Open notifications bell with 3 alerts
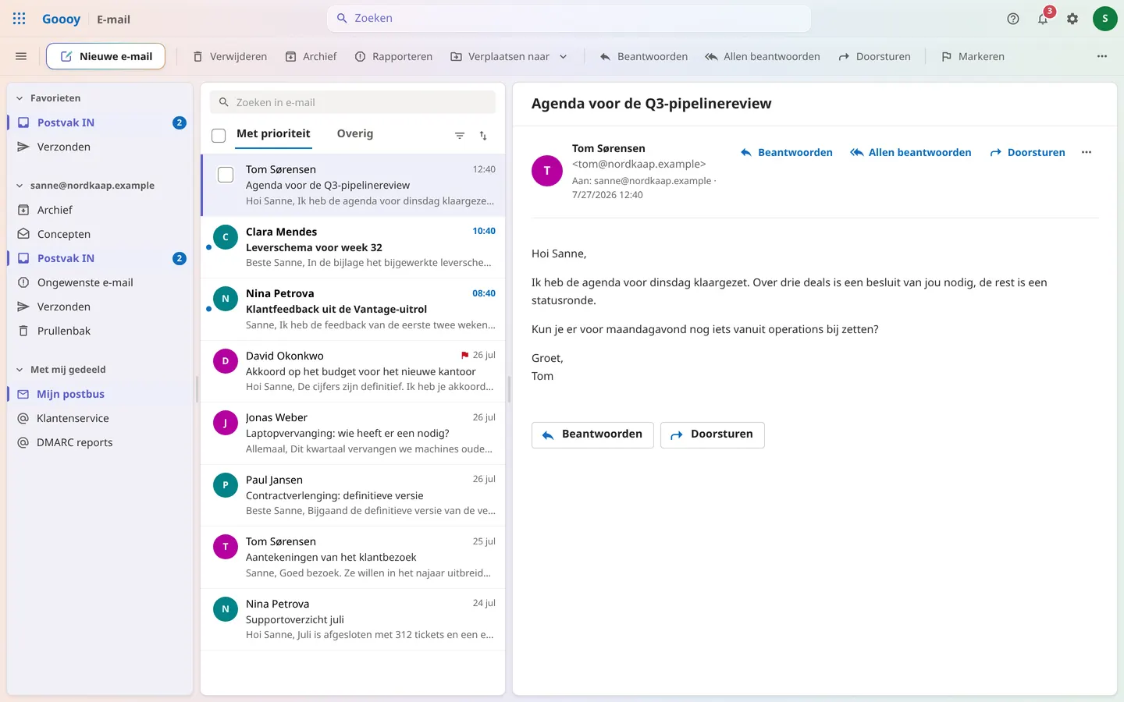 (1044, 18)
